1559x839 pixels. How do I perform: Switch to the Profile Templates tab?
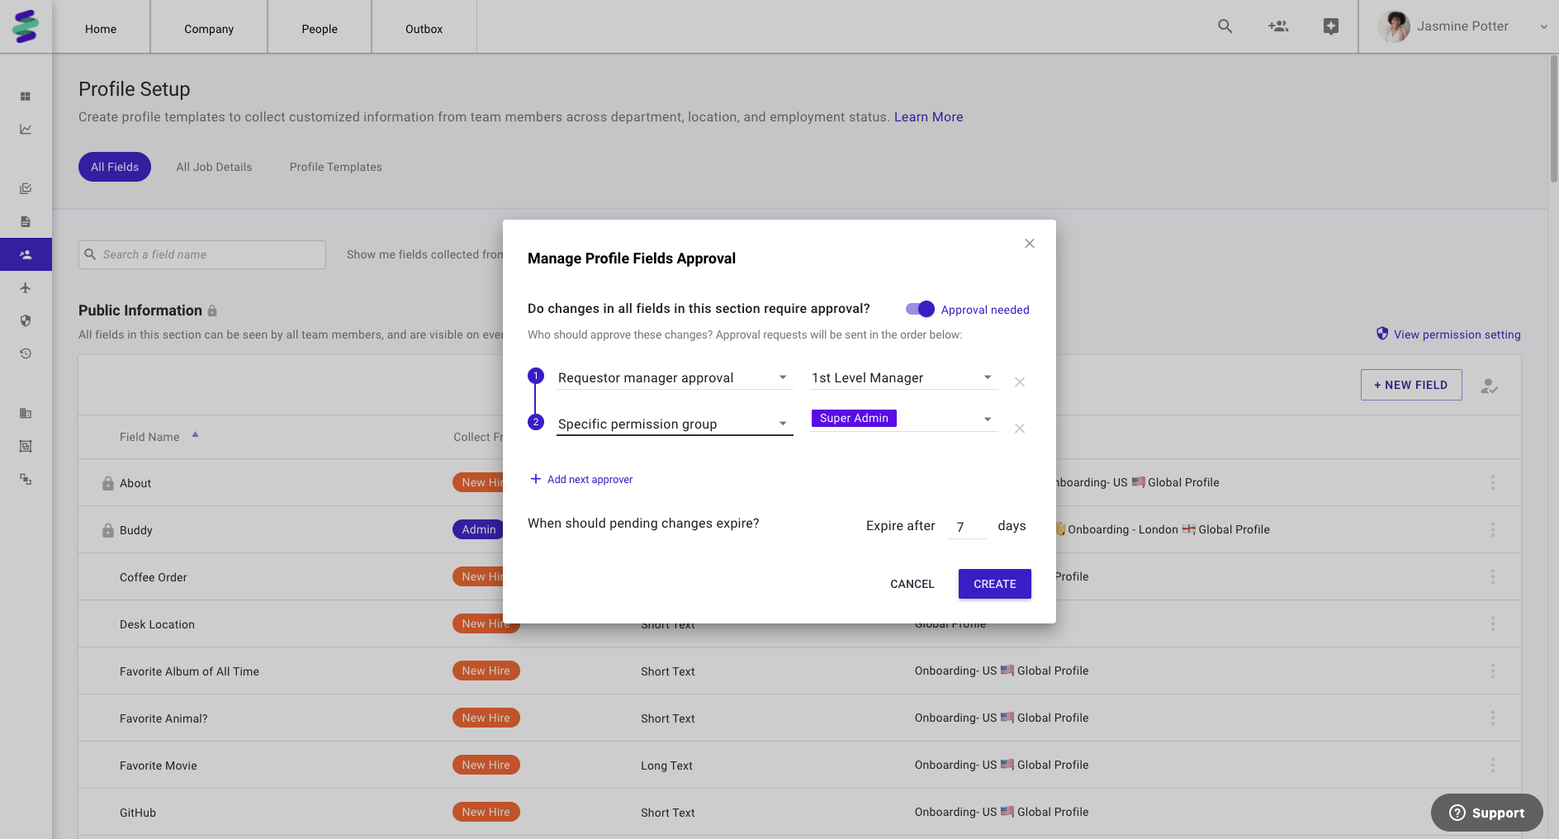(x=335, y=167)
